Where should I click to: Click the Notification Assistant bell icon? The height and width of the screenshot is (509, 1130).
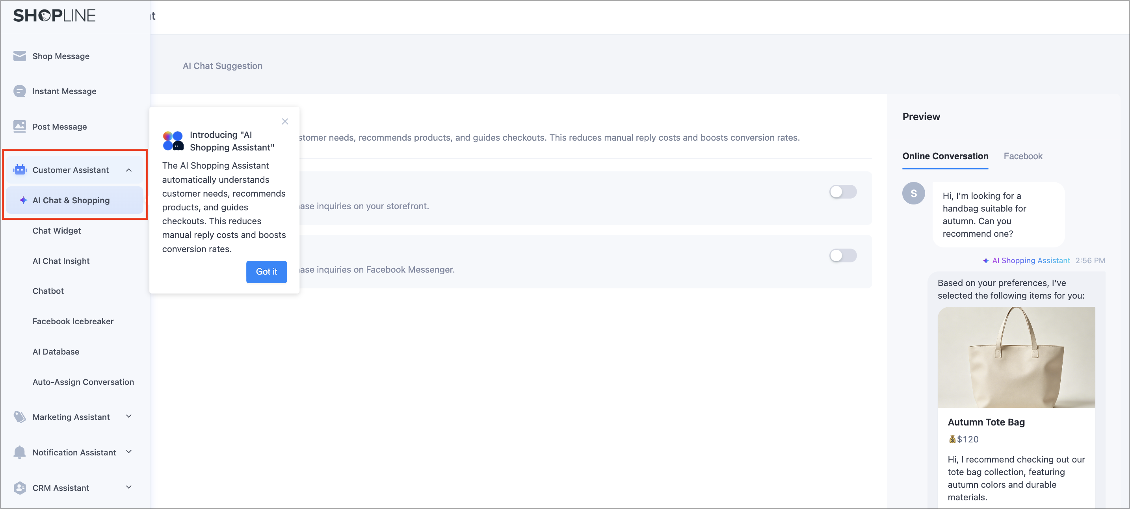tap(19, 452)
